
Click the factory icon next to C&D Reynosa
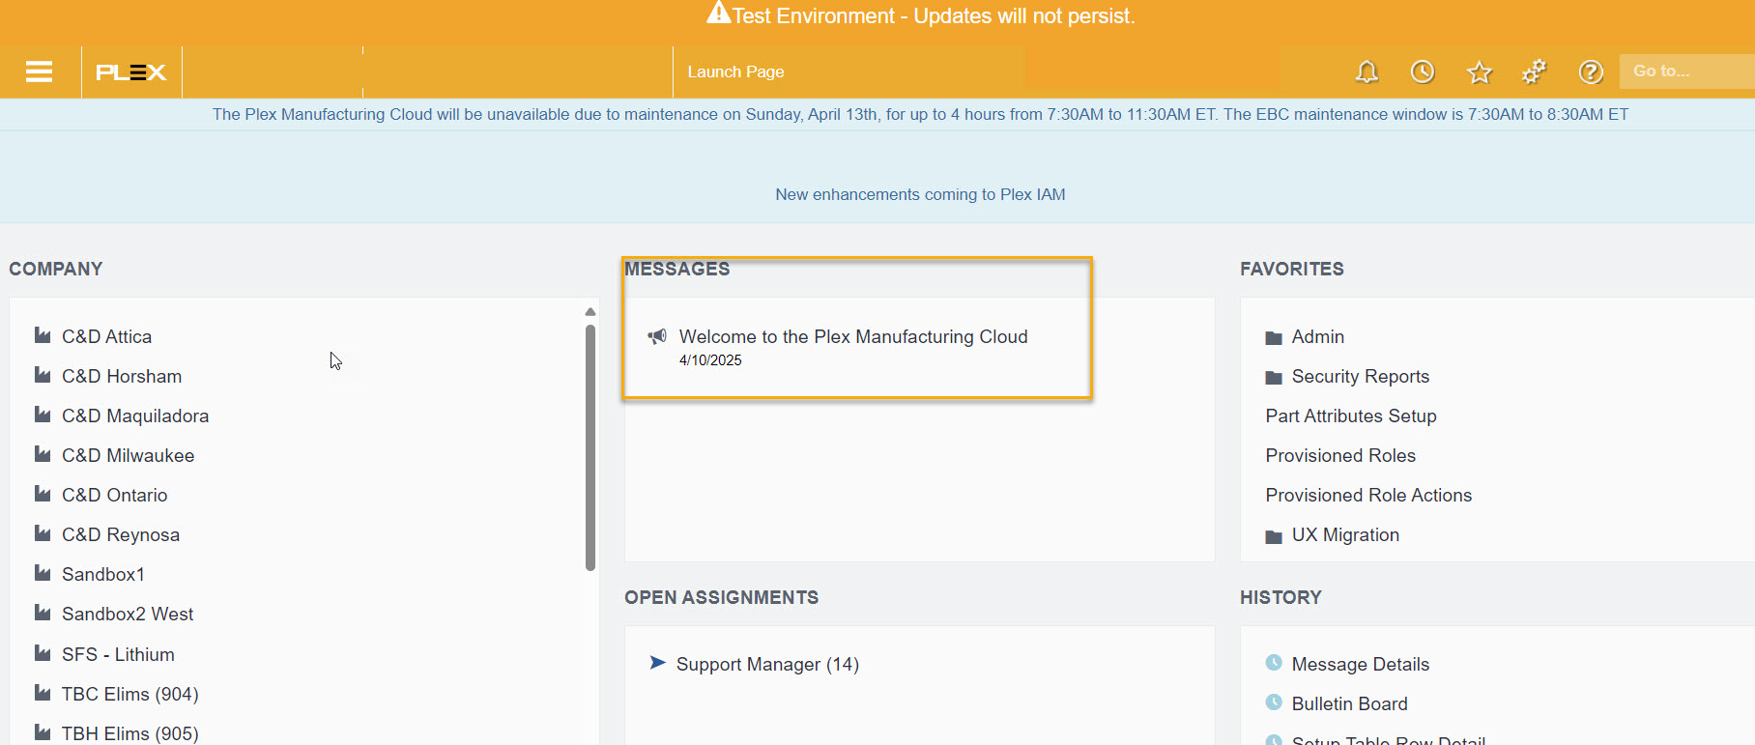(43, 533)
